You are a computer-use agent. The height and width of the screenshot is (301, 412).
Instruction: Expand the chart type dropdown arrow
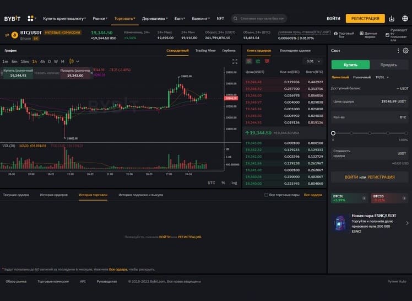coord(78,62)
